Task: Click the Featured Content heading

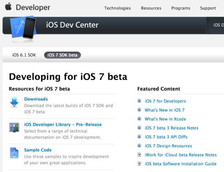Action: pos(158,89)
